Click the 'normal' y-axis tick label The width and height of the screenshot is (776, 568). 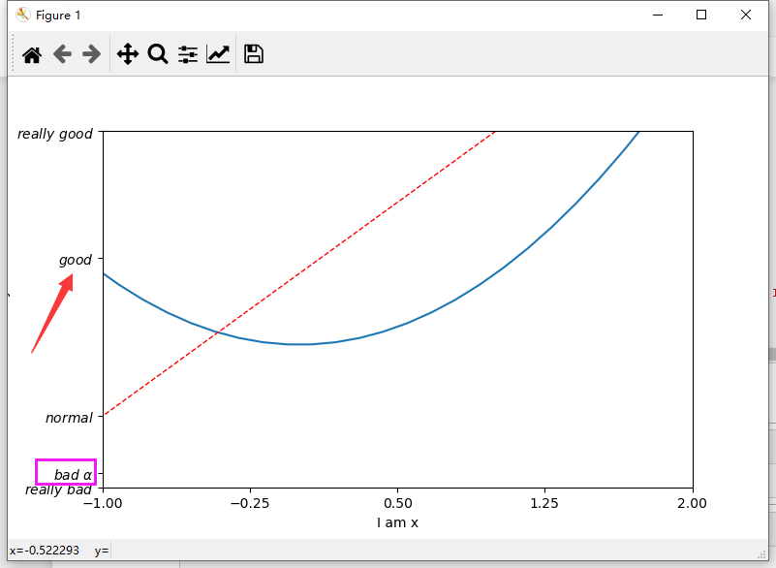[70, 418]
